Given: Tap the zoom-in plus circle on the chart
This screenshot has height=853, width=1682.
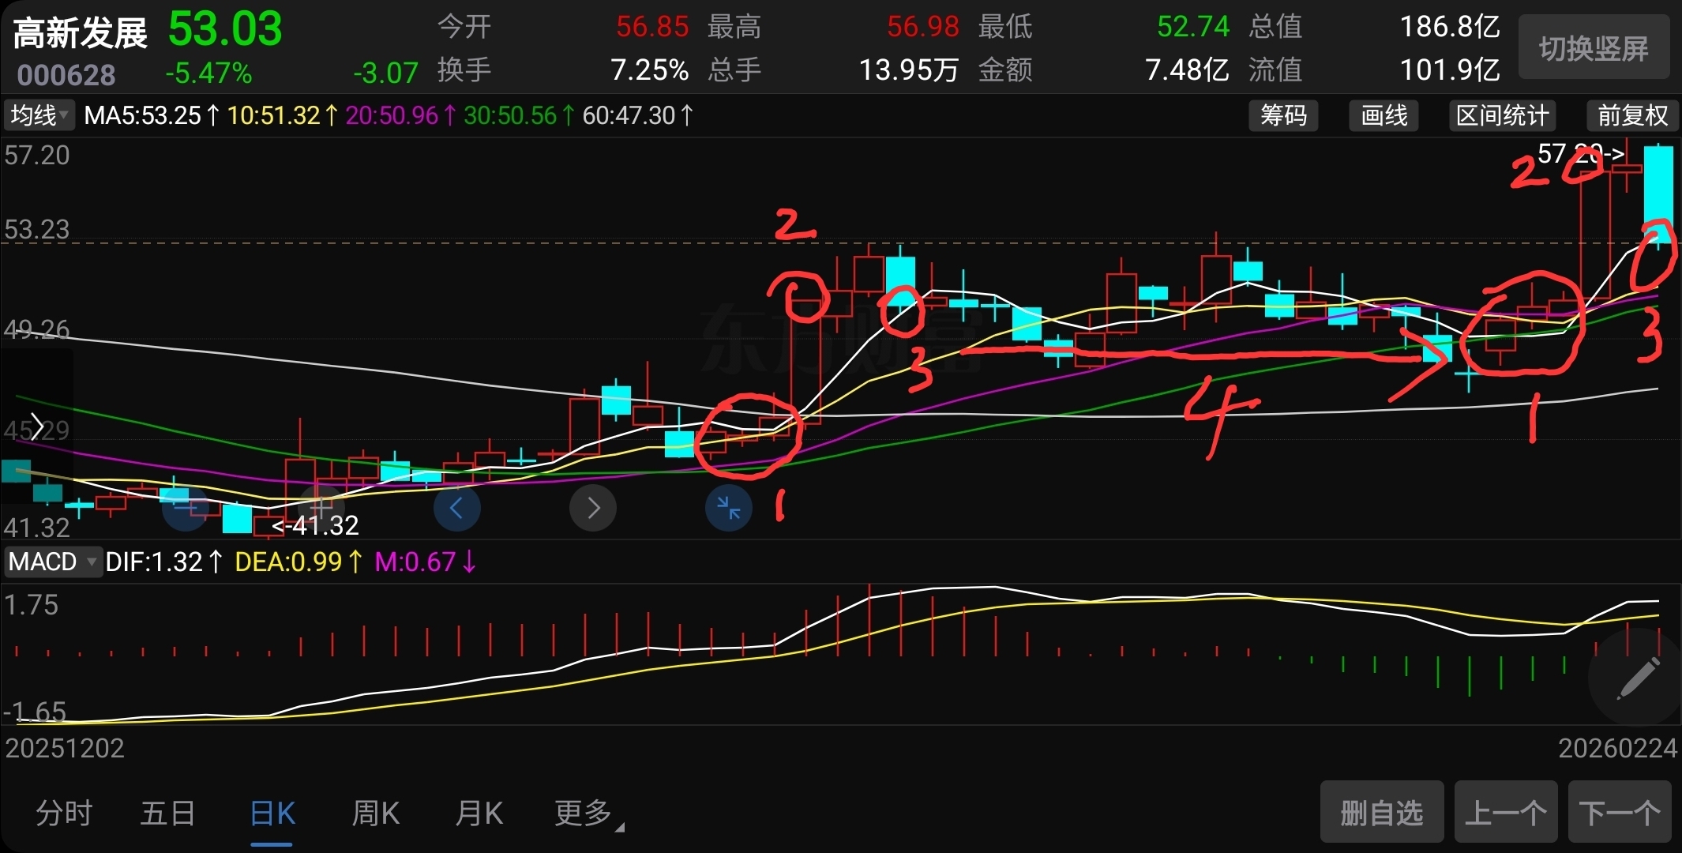Looking at the screenshot, I should tap(321, 508).
